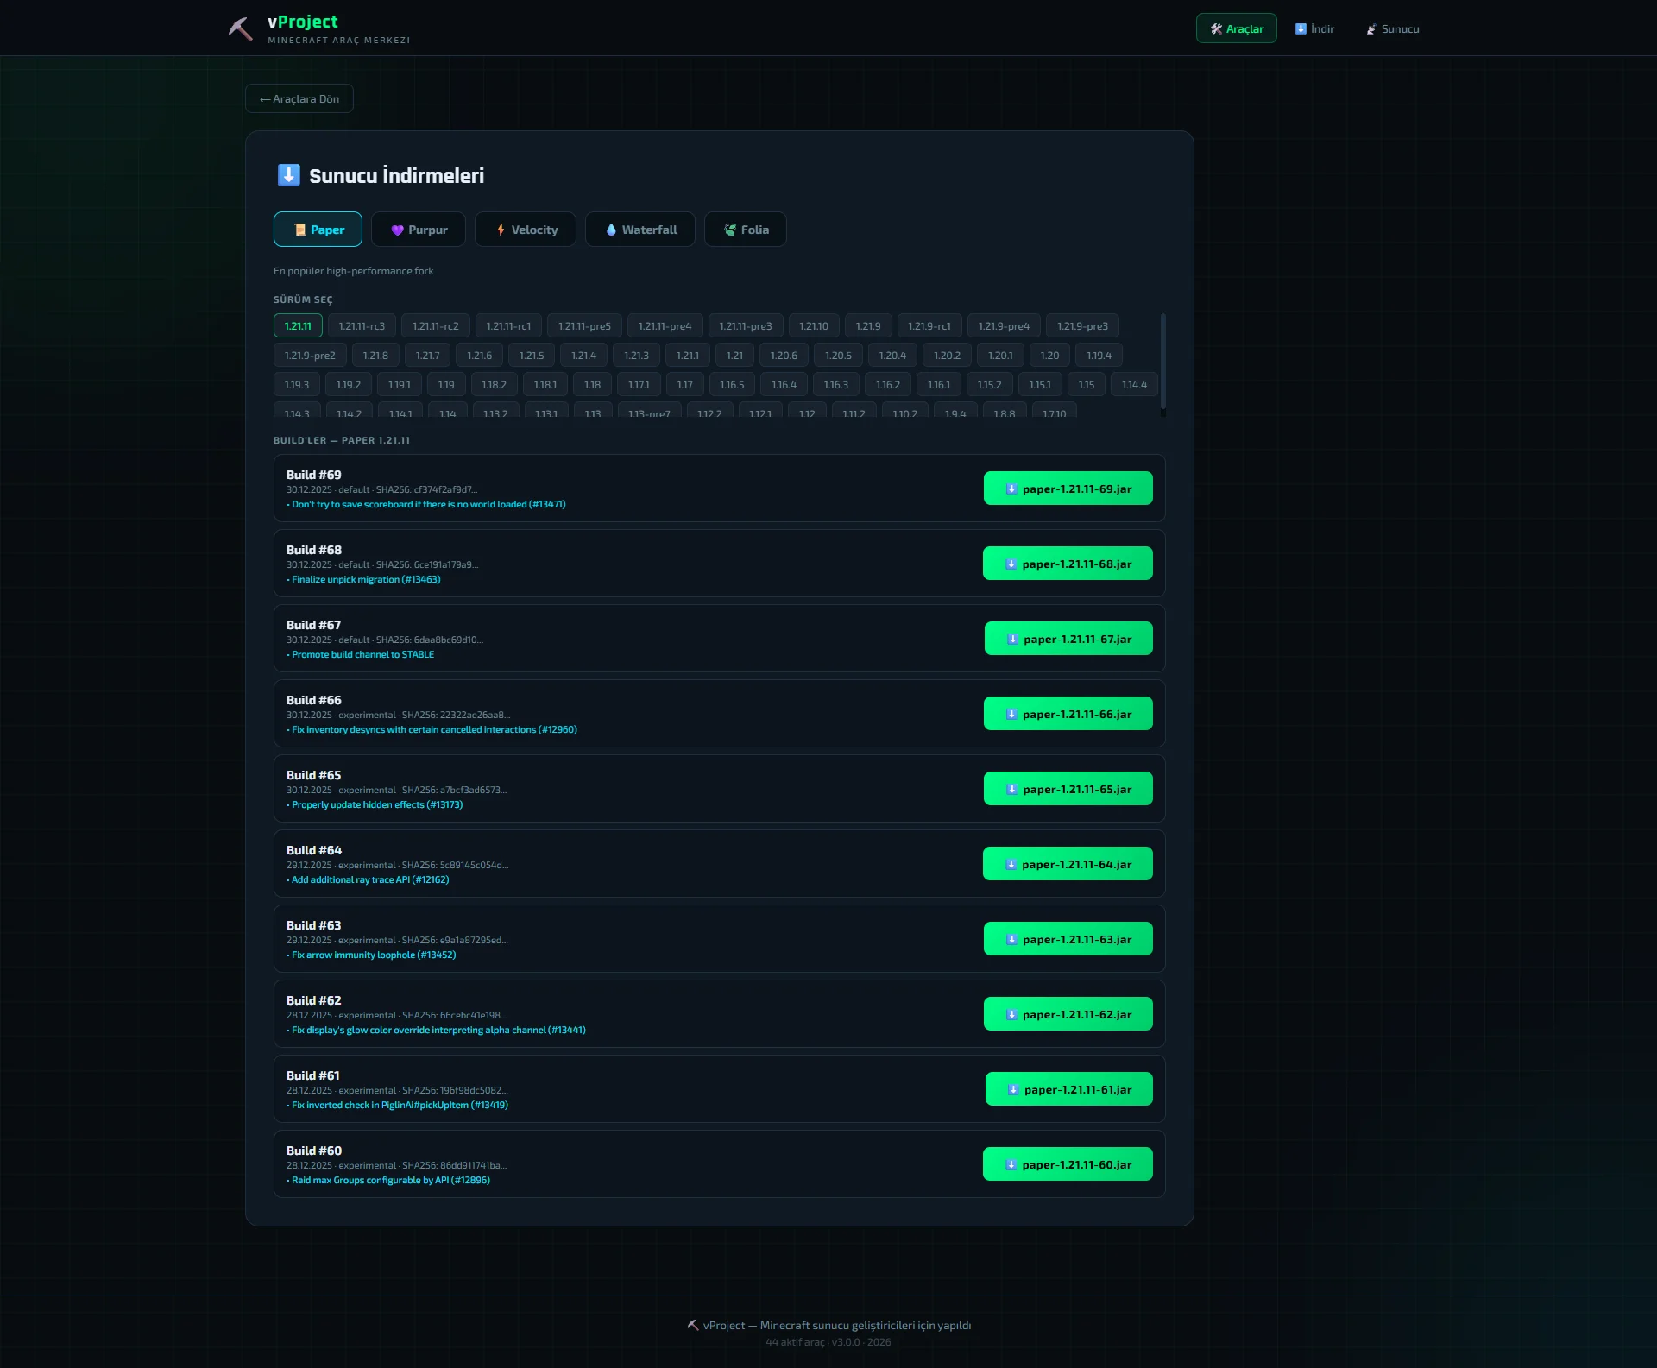Click the version list scrollbar
The width and height of the screenshot is (1657, 1368).
click(x=1162, y=362)
